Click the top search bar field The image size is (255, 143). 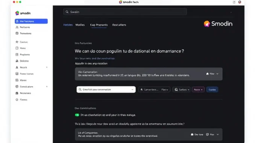pos(125,12)
